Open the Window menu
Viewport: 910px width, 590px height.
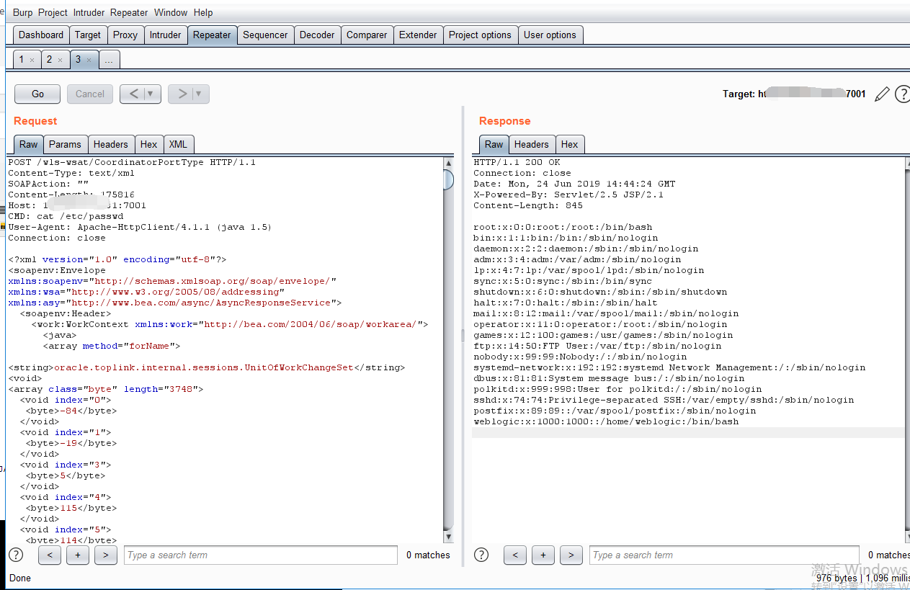[x=171, y=12]
